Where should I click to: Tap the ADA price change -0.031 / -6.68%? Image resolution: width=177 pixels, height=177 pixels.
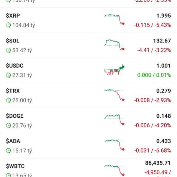click(x=153, y=150)
